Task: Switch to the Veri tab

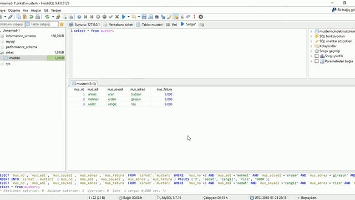Action: (171, 24)
